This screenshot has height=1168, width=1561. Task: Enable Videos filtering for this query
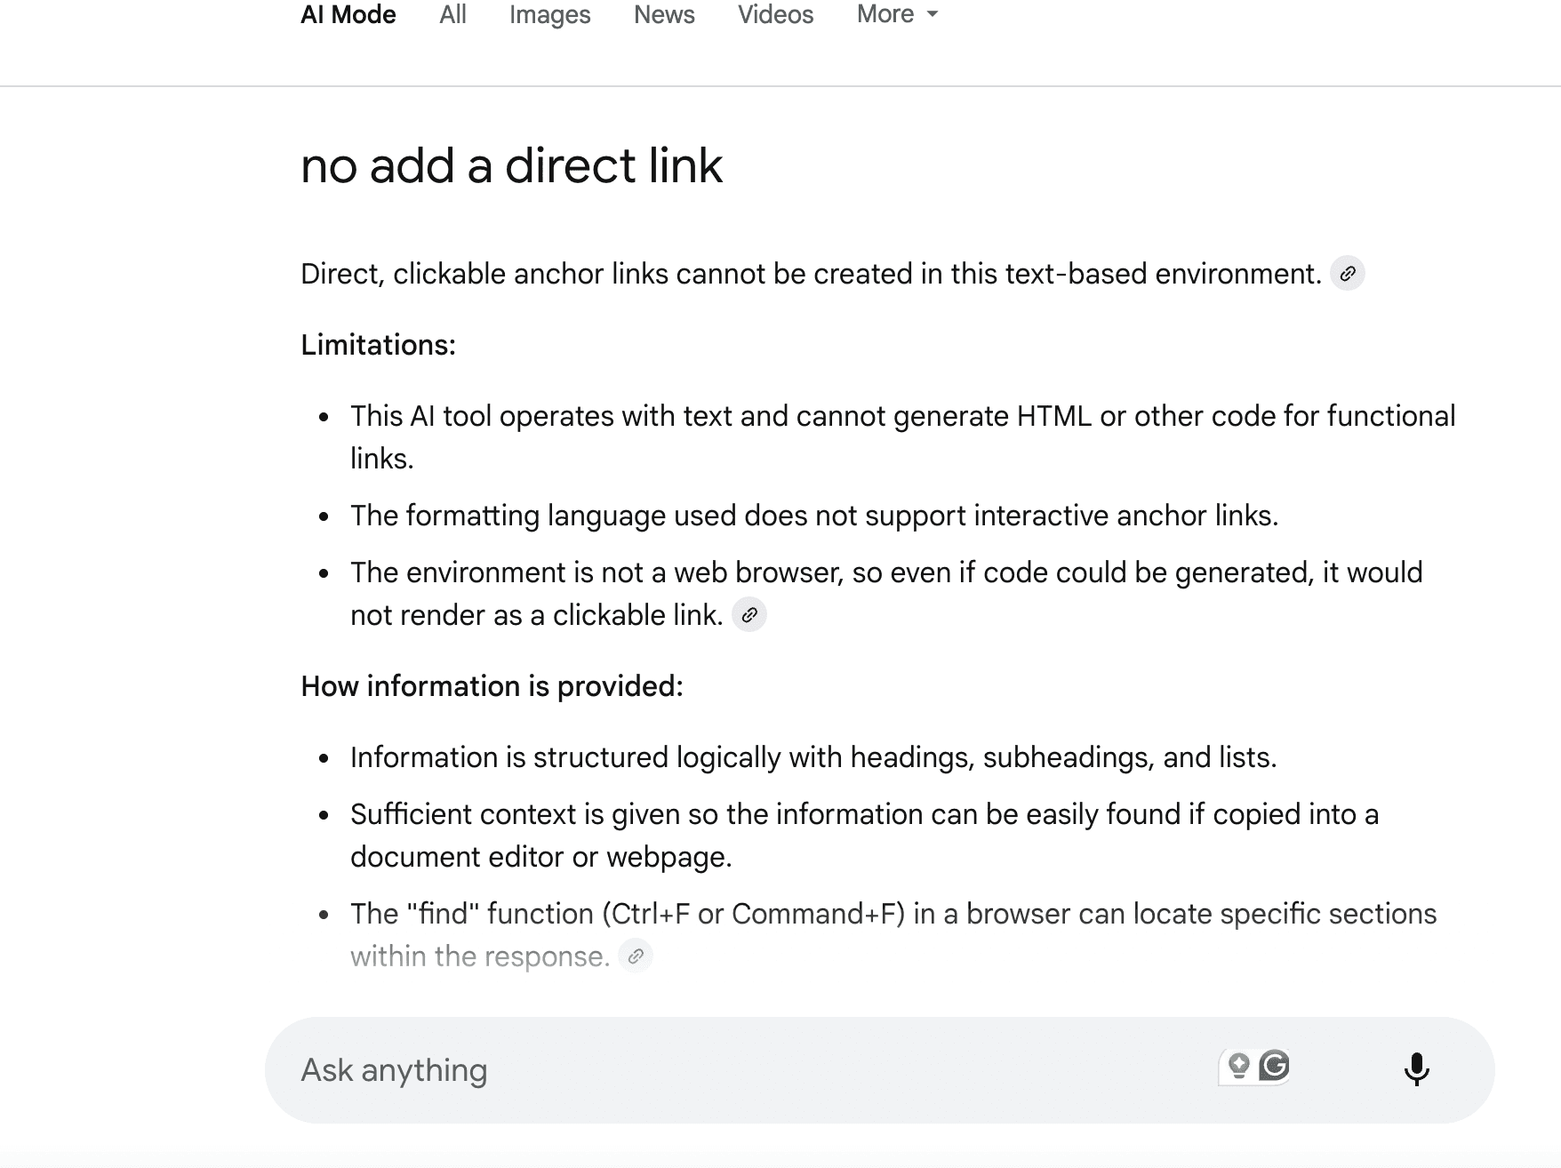(x=774, y=15)
